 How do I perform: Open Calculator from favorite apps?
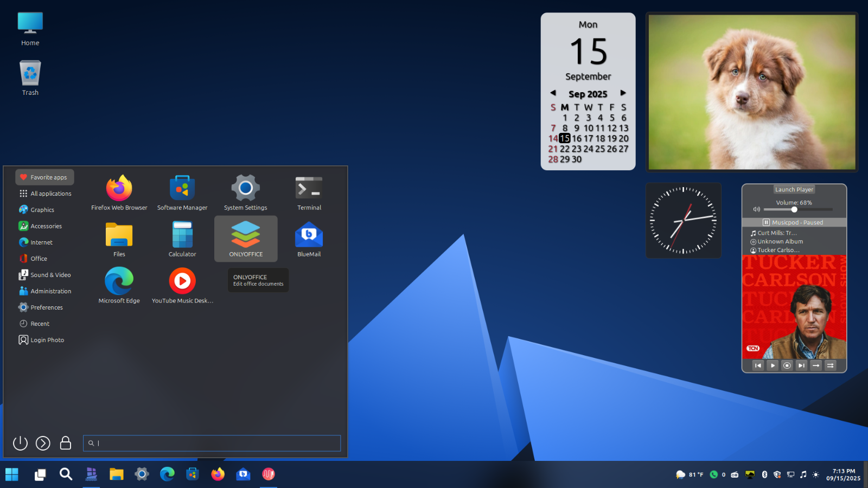(182, 239)
